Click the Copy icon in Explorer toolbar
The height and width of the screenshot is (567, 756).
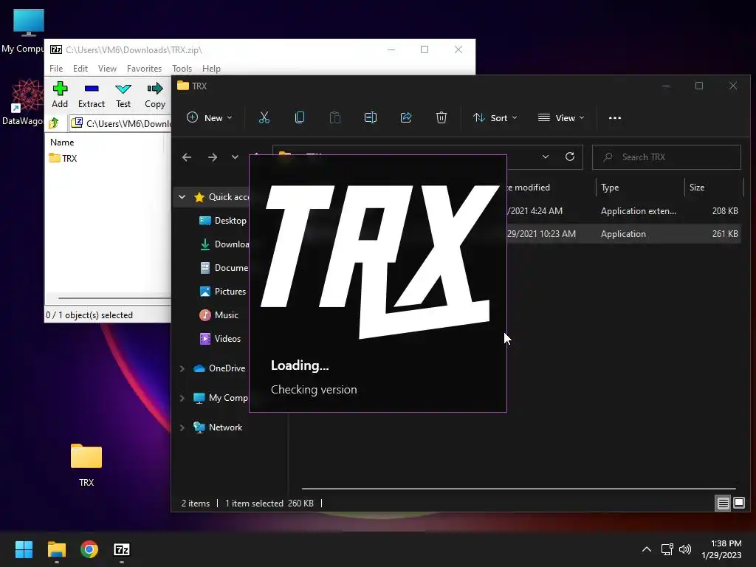[x=300, y=117]
